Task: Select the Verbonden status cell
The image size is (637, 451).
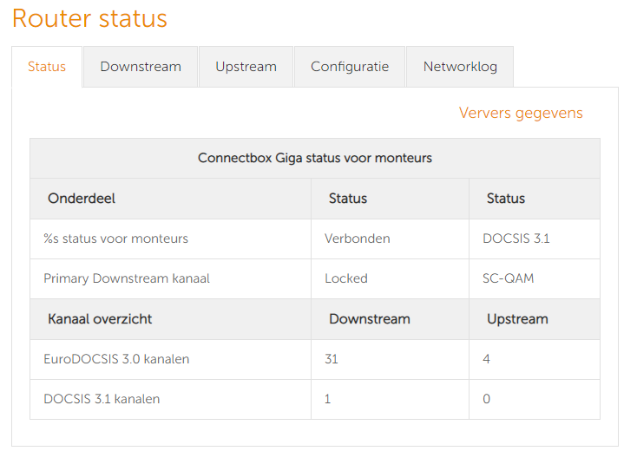Action: tap(358, 239)
